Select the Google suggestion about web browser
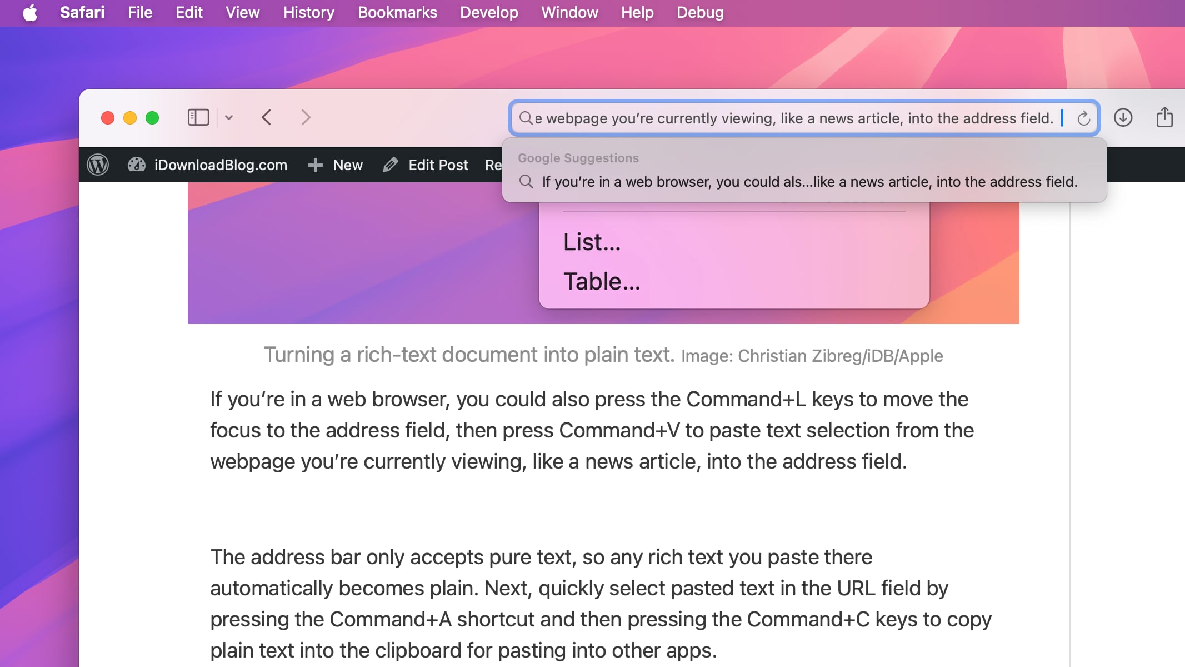 [804, 182]
